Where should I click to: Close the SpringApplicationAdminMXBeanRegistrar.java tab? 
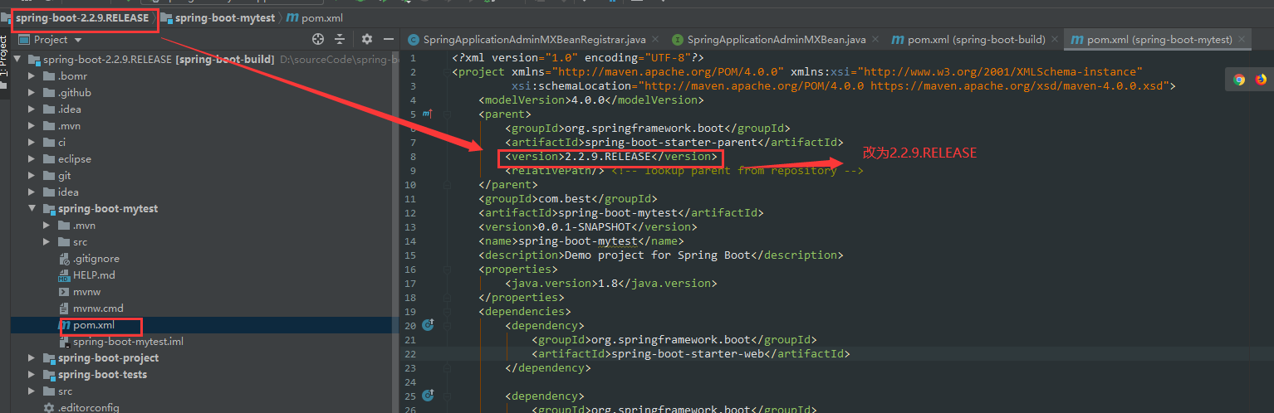coord(654,39)
